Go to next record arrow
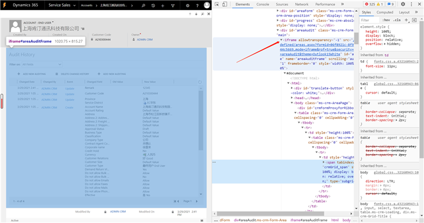 (x=196, y=14)
